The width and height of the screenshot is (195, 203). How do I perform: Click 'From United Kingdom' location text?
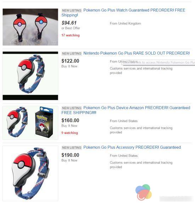point(126,23)
